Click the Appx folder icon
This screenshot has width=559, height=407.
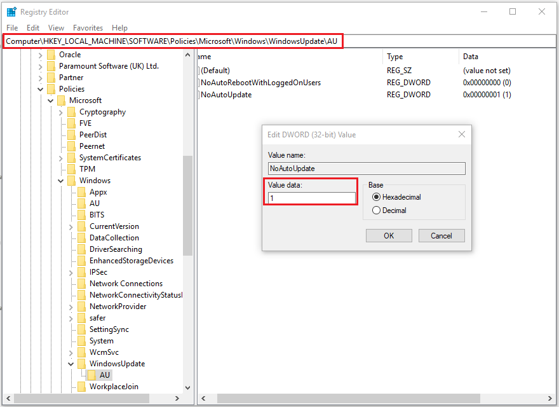[x=82, y=192]
